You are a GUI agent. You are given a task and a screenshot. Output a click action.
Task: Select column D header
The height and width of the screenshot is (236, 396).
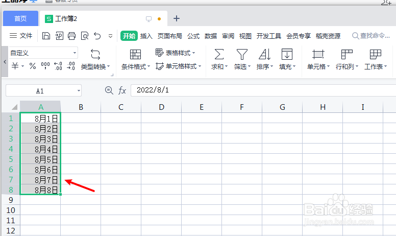click(161, 107)
